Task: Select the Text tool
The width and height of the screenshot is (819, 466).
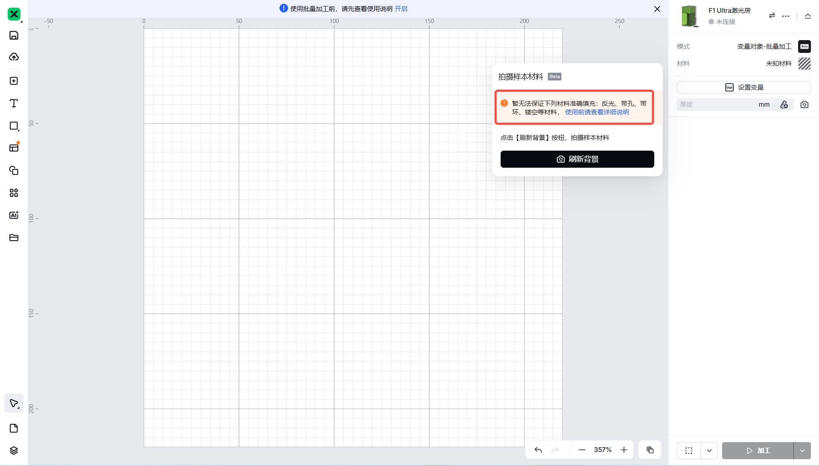Action: click(14, 104)
